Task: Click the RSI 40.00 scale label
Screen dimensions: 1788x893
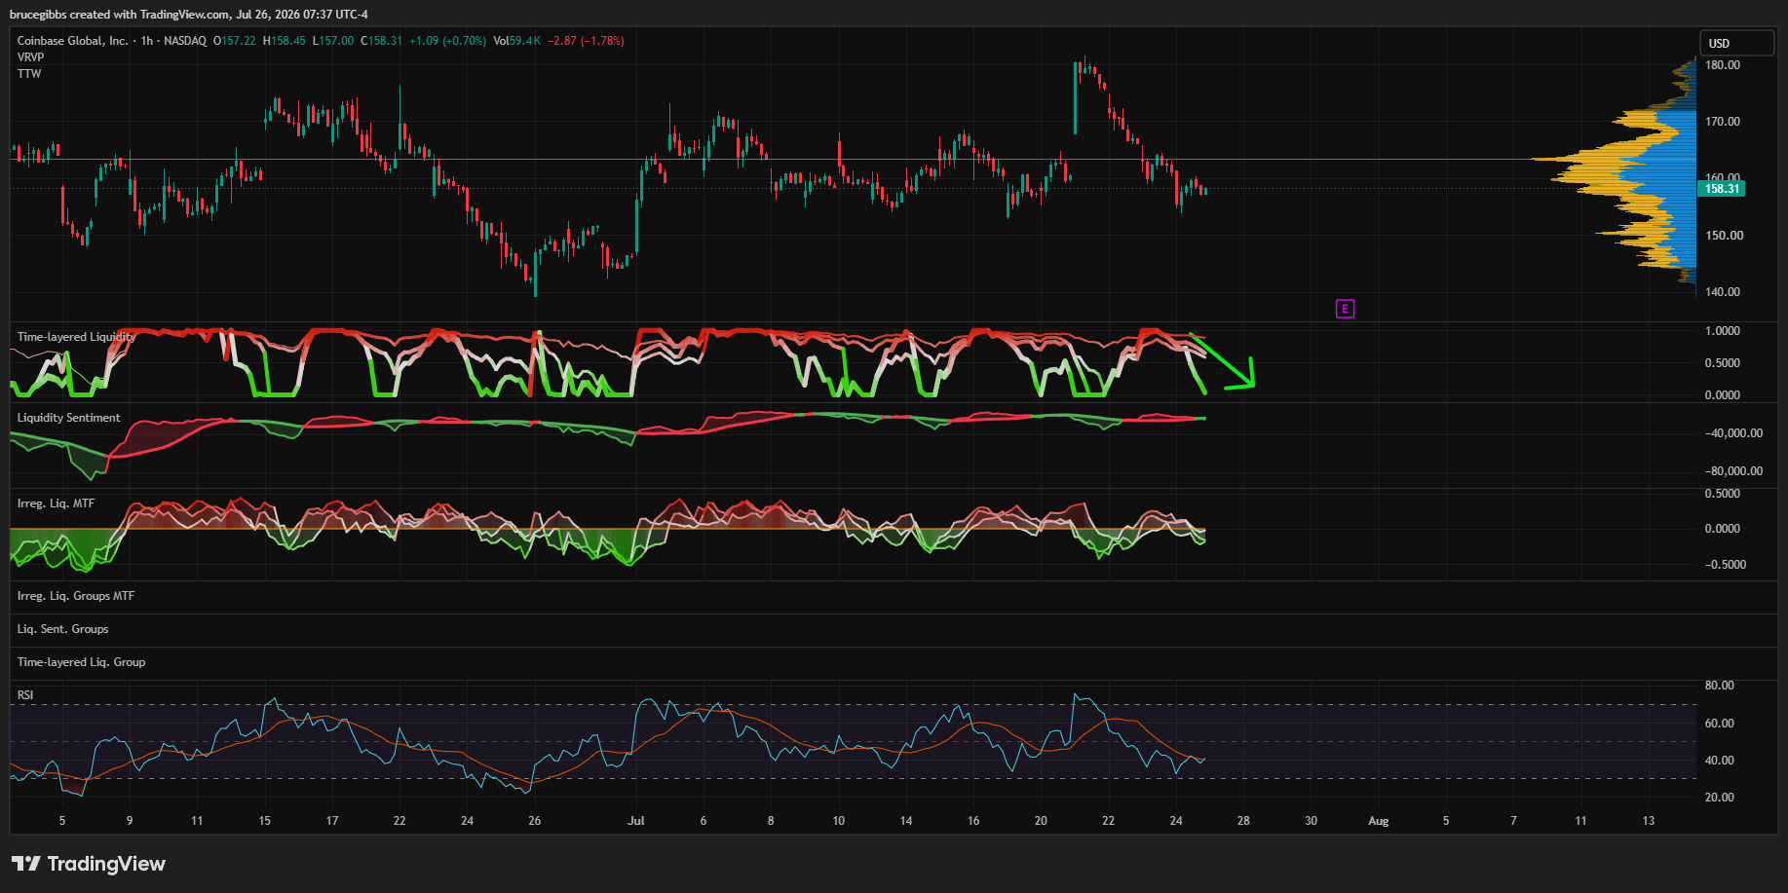Action: [1720, 761]
